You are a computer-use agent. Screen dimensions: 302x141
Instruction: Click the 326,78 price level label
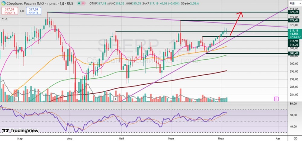click(294, 12)
